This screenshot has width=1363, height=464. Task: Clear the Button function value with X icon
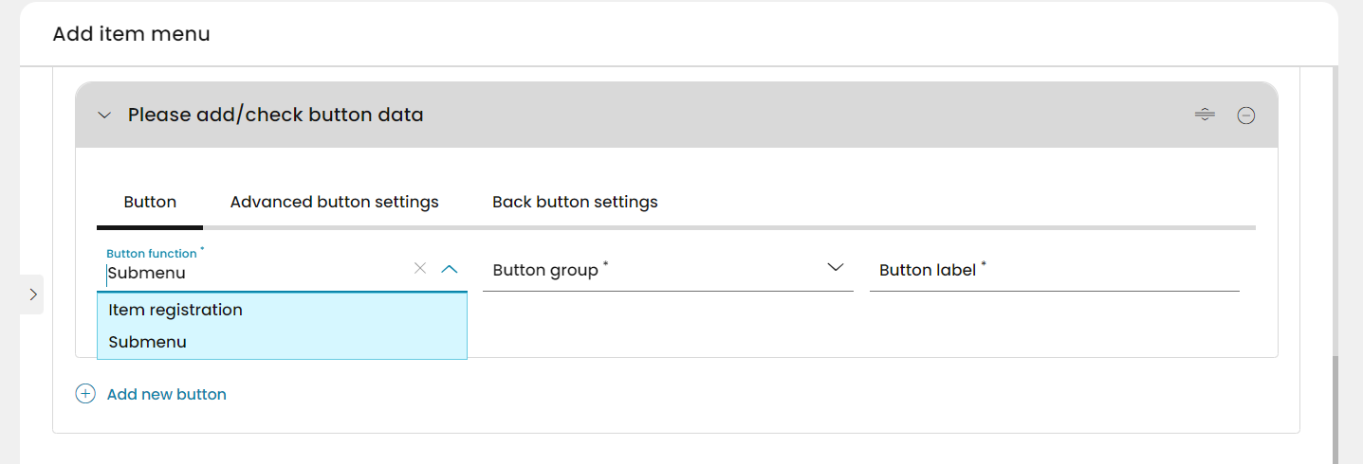point(420,269)
